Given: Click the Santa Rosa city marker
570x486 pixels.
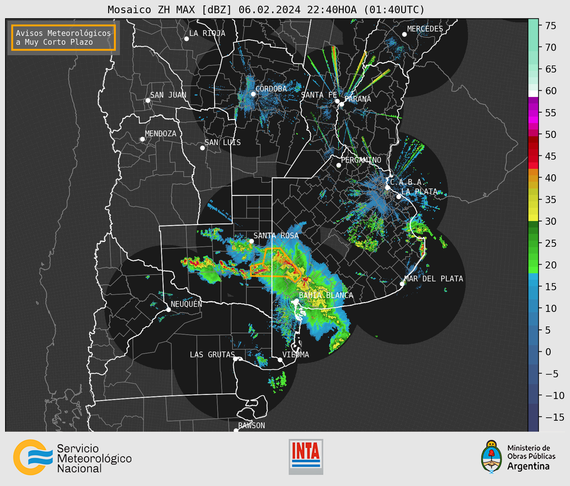Looking at the screenshot, I should (251, 241).
